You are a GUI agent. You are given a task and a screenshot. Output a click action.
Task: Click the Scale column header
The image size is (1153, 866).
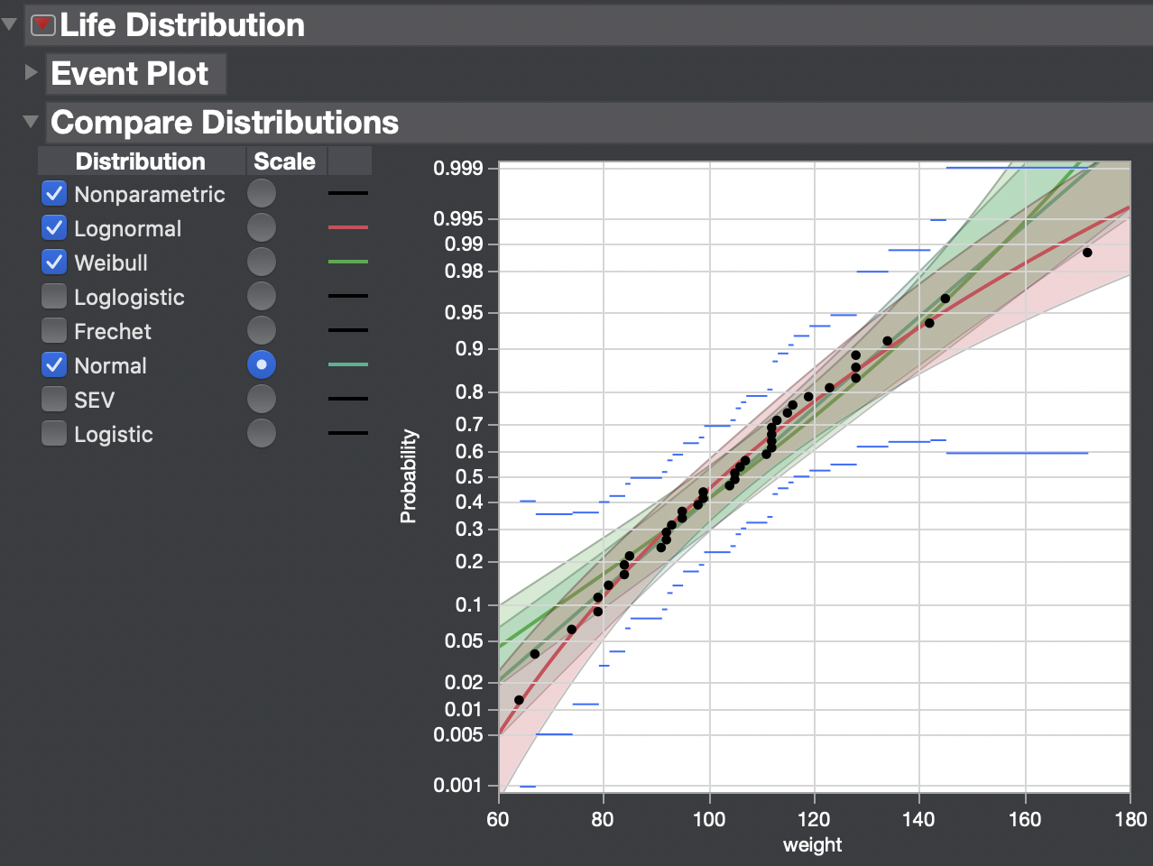285,161
